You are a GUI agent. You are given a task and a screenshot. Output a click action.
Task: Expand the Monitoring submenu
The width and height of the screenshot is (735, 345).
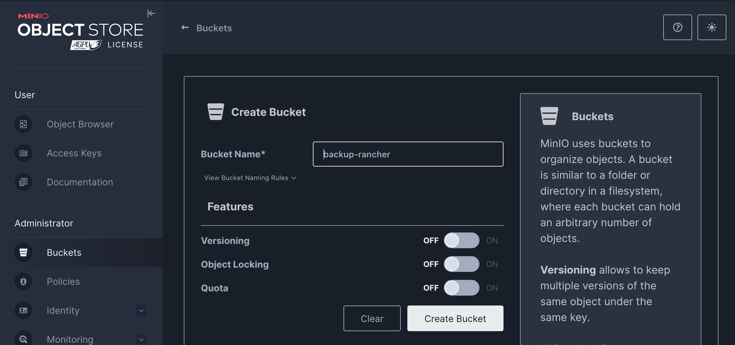pos(141,339)
